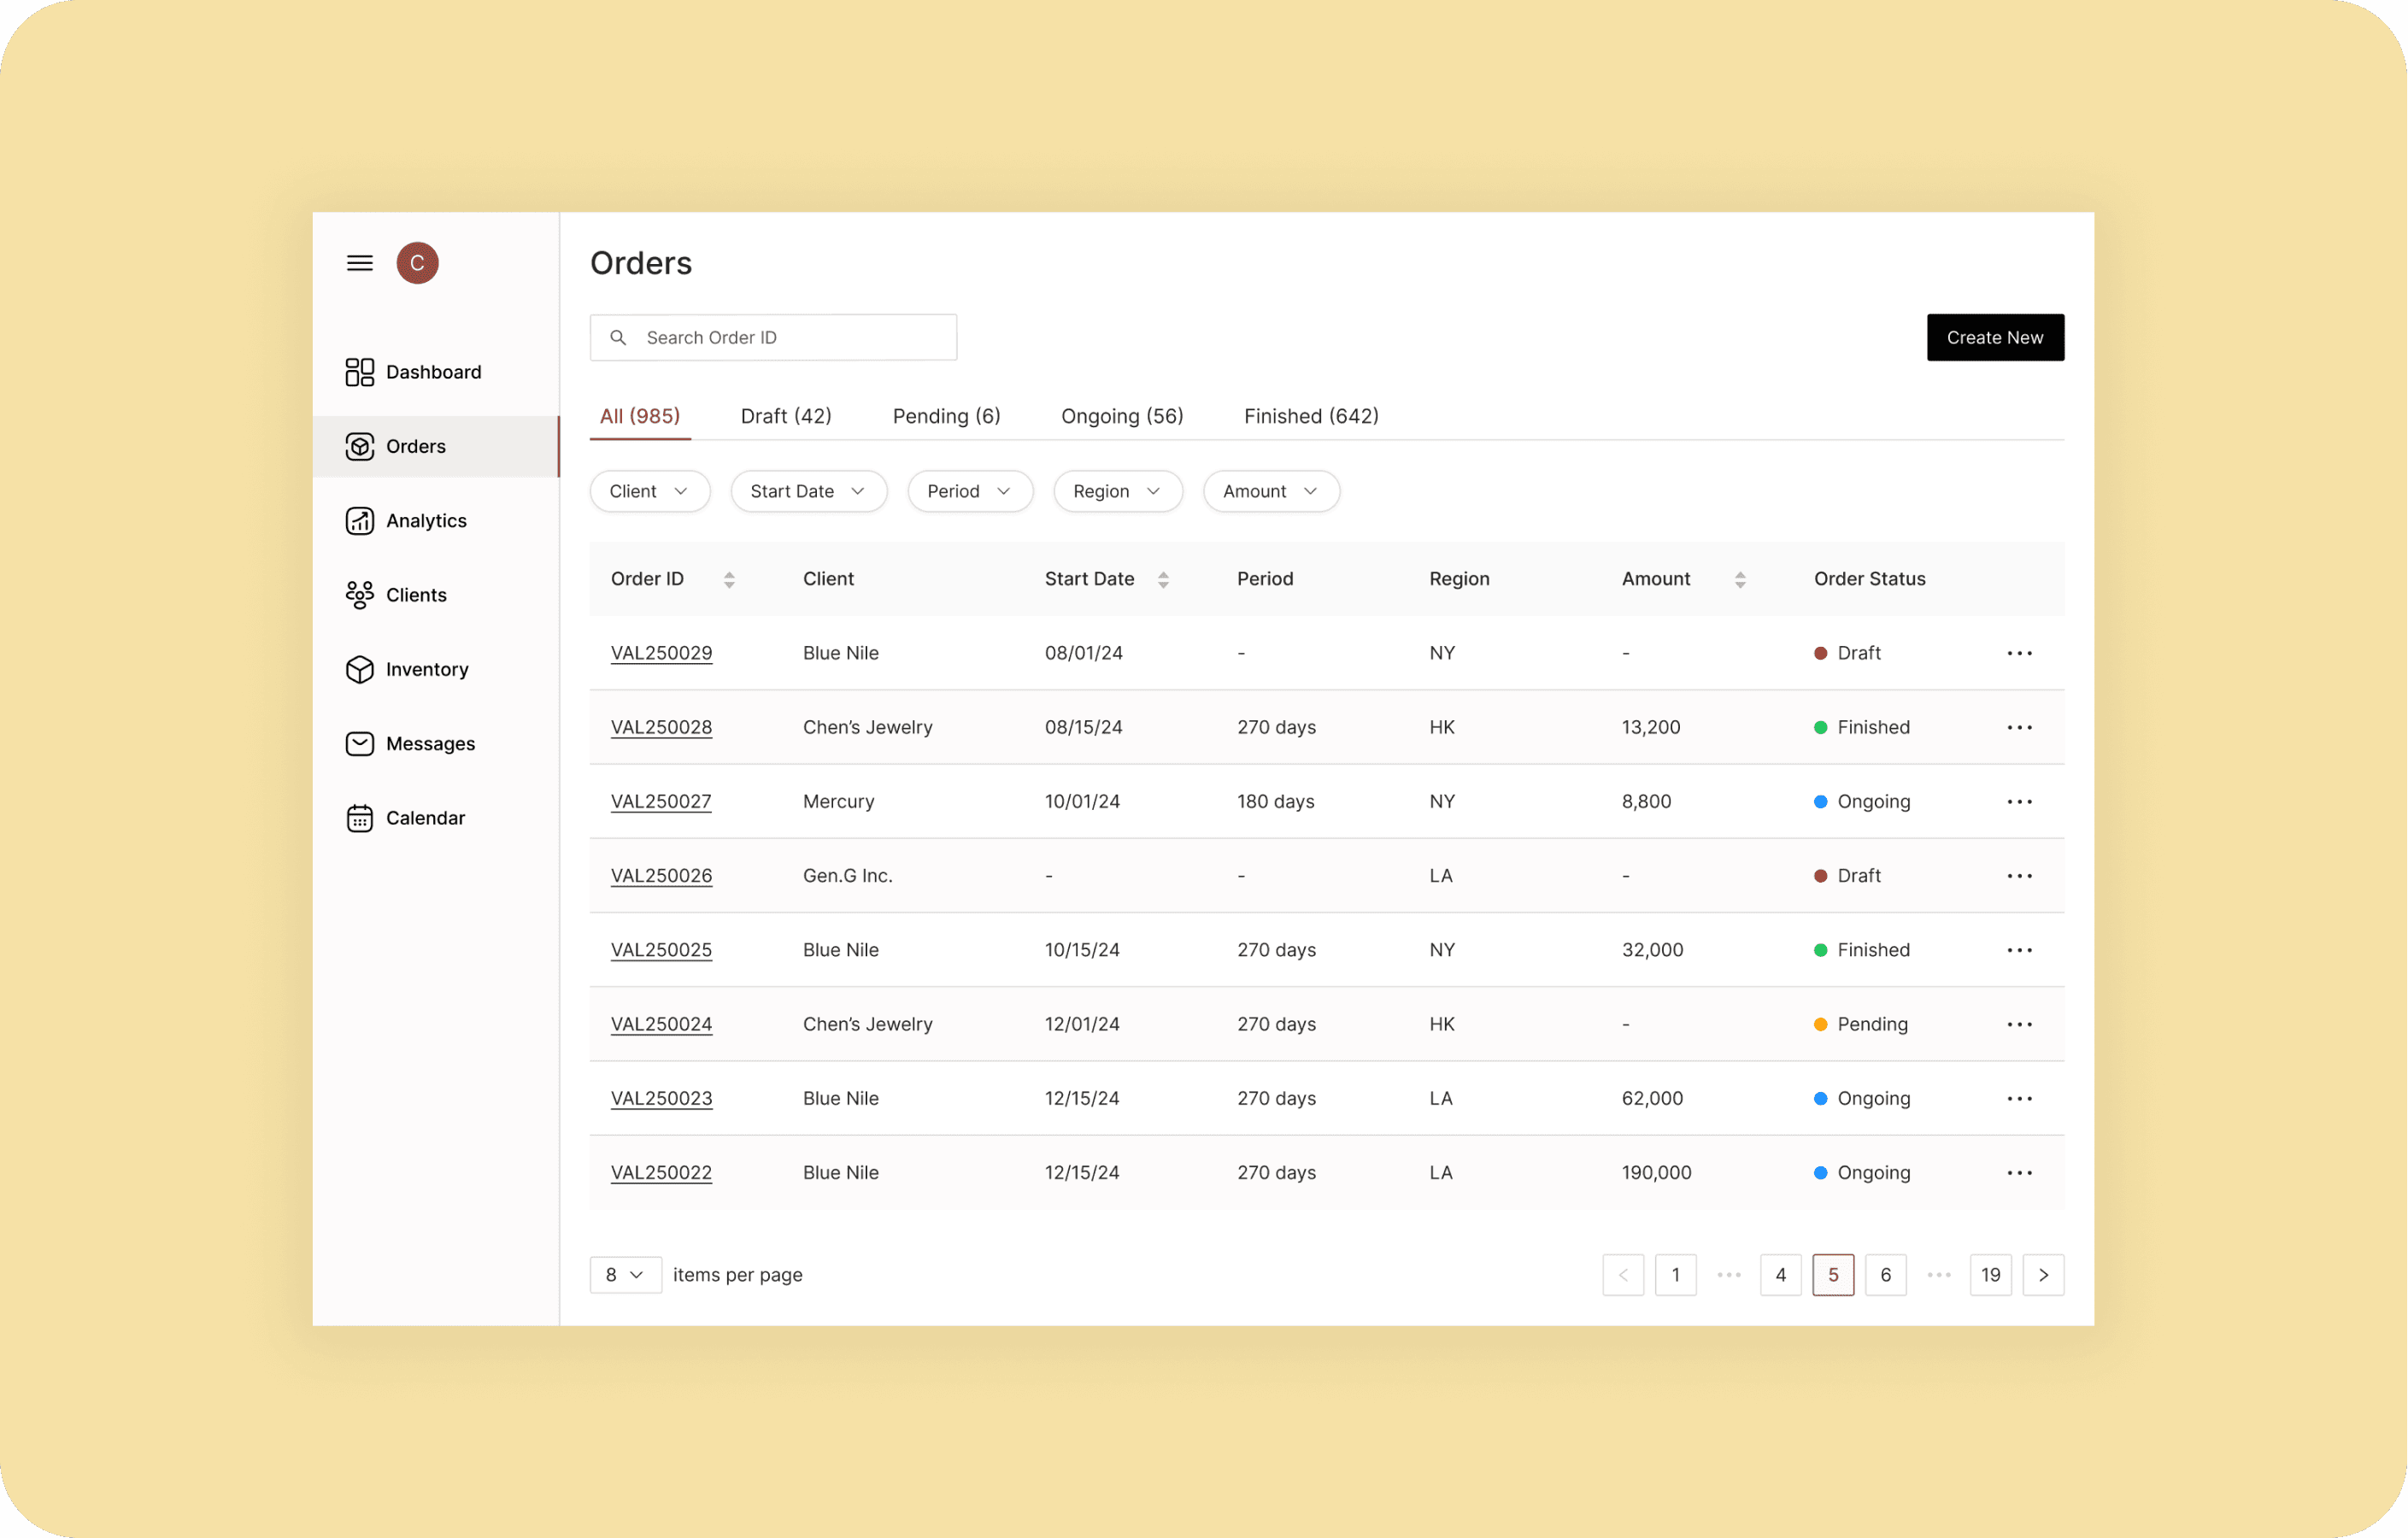Viewport: 2408px width, 1538px height.
Task: Switch to the Pending (6) tab
Action: click(946, 416)
